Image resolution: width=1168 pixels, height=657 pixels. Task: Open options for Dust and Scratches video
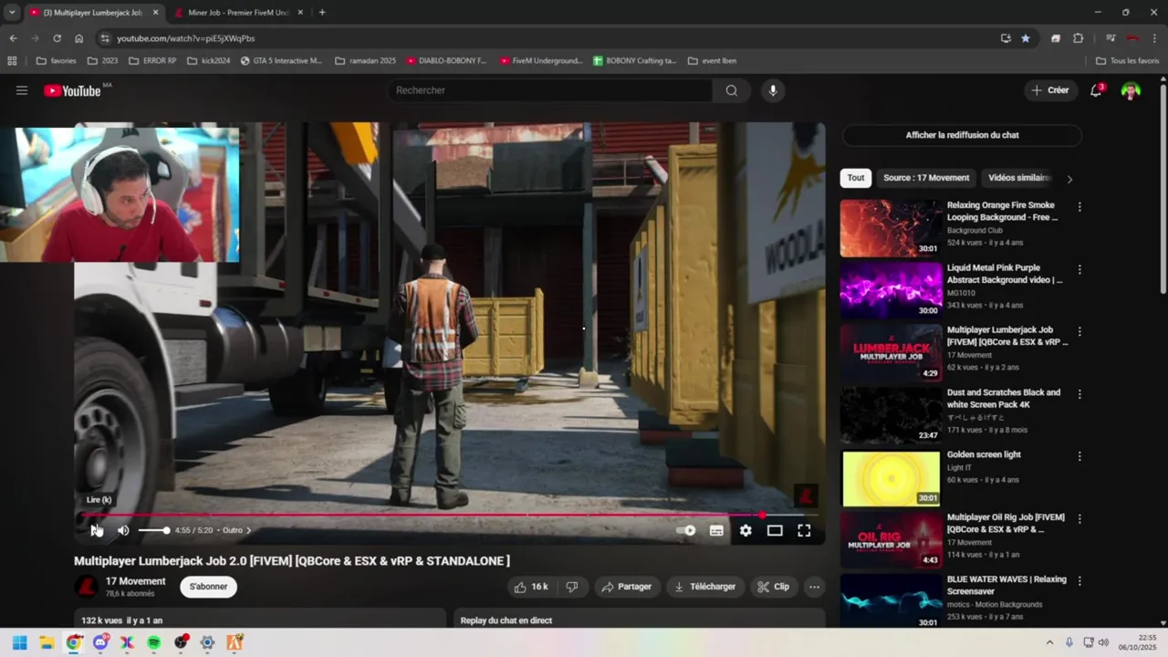coord(1079,394)
